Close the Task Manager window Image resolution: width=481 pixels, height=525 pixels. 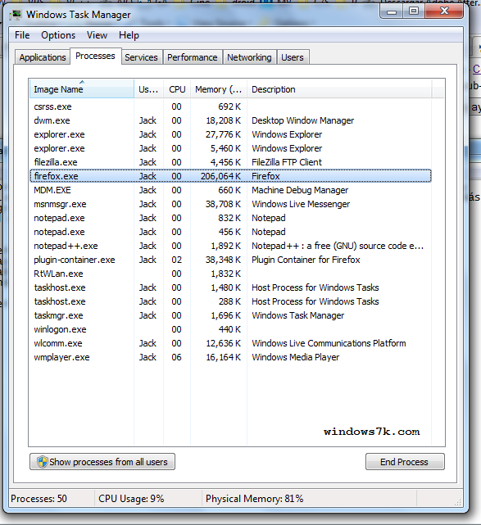pos(444,11)
